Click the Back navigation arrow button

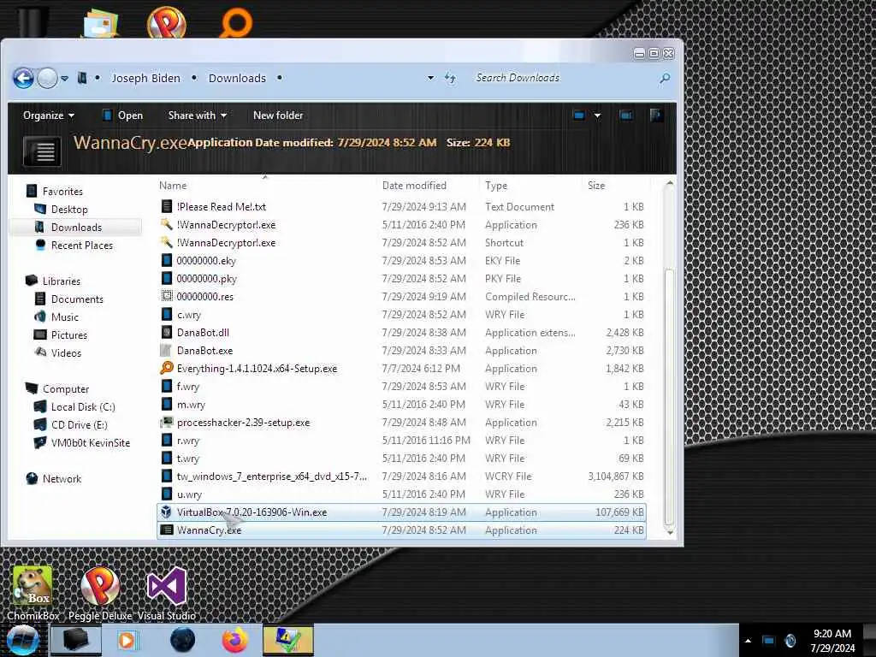23,78
